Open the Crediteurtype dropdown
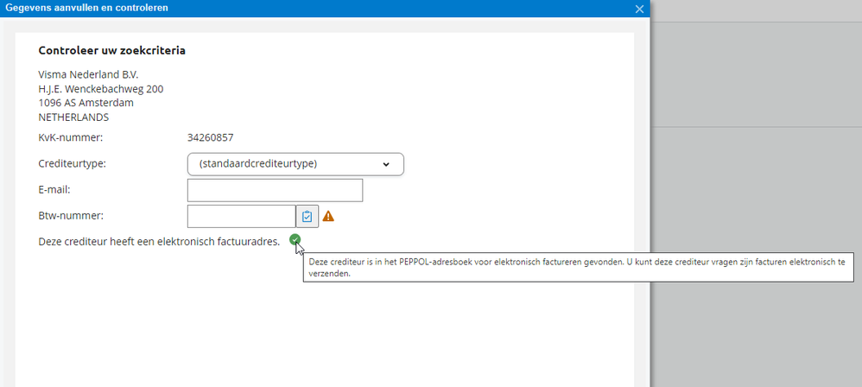Image resolution: width=862 pixels, height=387 pixels. (295, 164)
